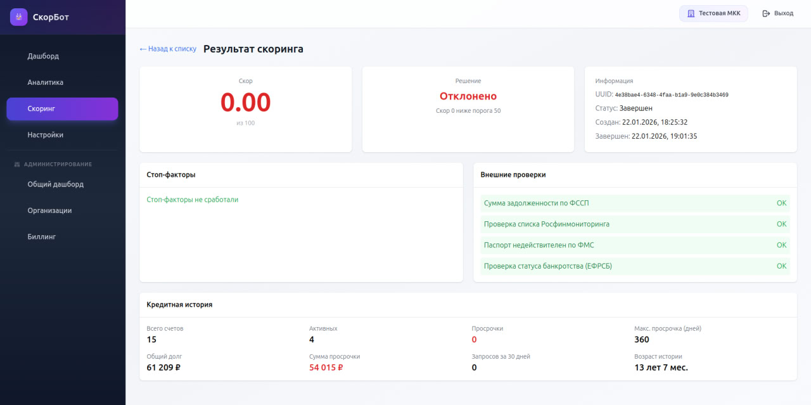
Task: Click the Назад к списку link
Action: coord(167,48)
